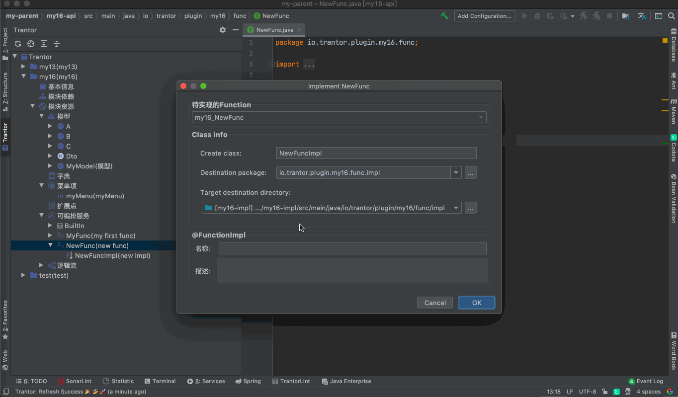
Task: Click the Stop square icon in toolbar
Action: (609, 16)
